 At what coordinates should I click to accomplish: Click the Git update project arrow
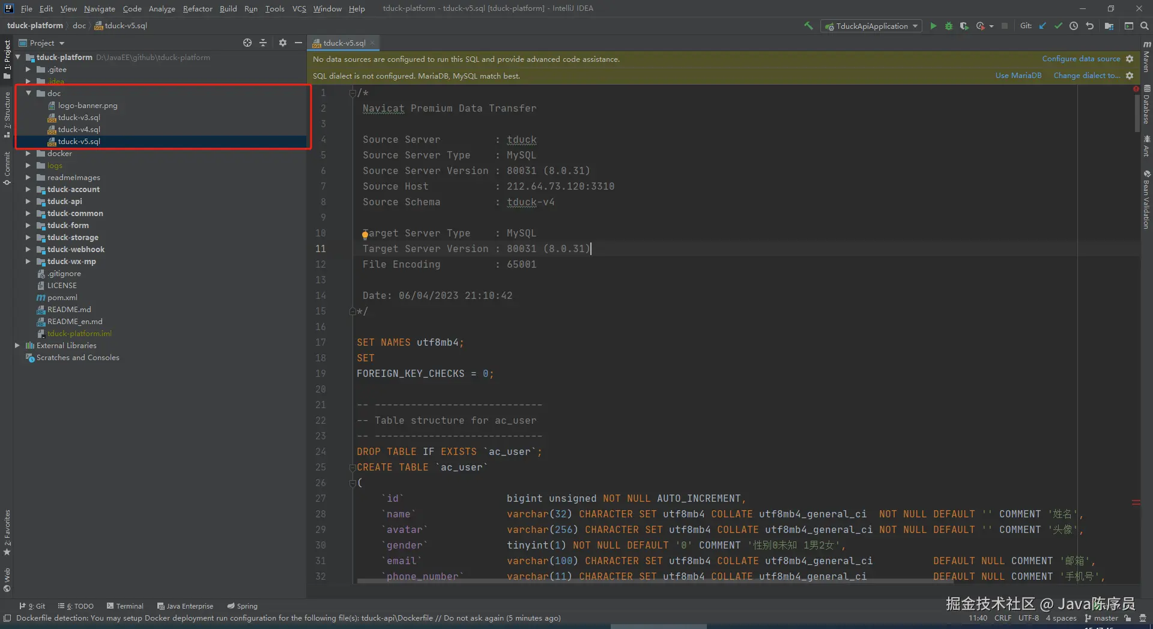(x=1043, y=26)
